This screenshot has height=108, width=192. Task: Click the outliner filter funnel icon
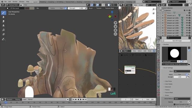[186, 5]
